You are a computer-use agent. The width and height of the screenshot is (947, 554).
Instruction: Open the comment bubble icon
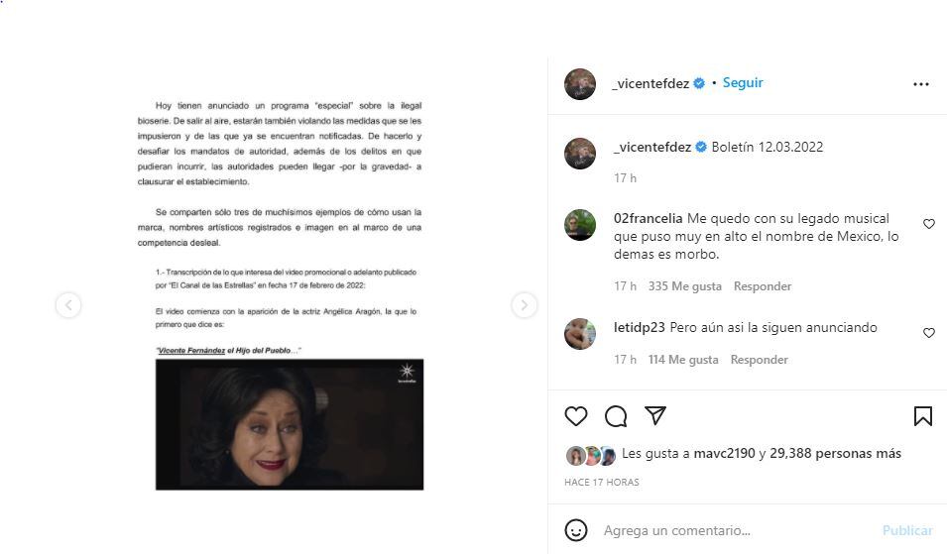tap(616, 416)
